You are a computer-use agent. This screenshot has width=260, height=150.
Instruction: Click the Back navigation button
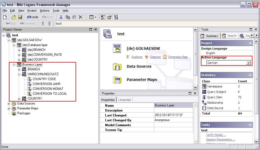click(x=11, y=24)
